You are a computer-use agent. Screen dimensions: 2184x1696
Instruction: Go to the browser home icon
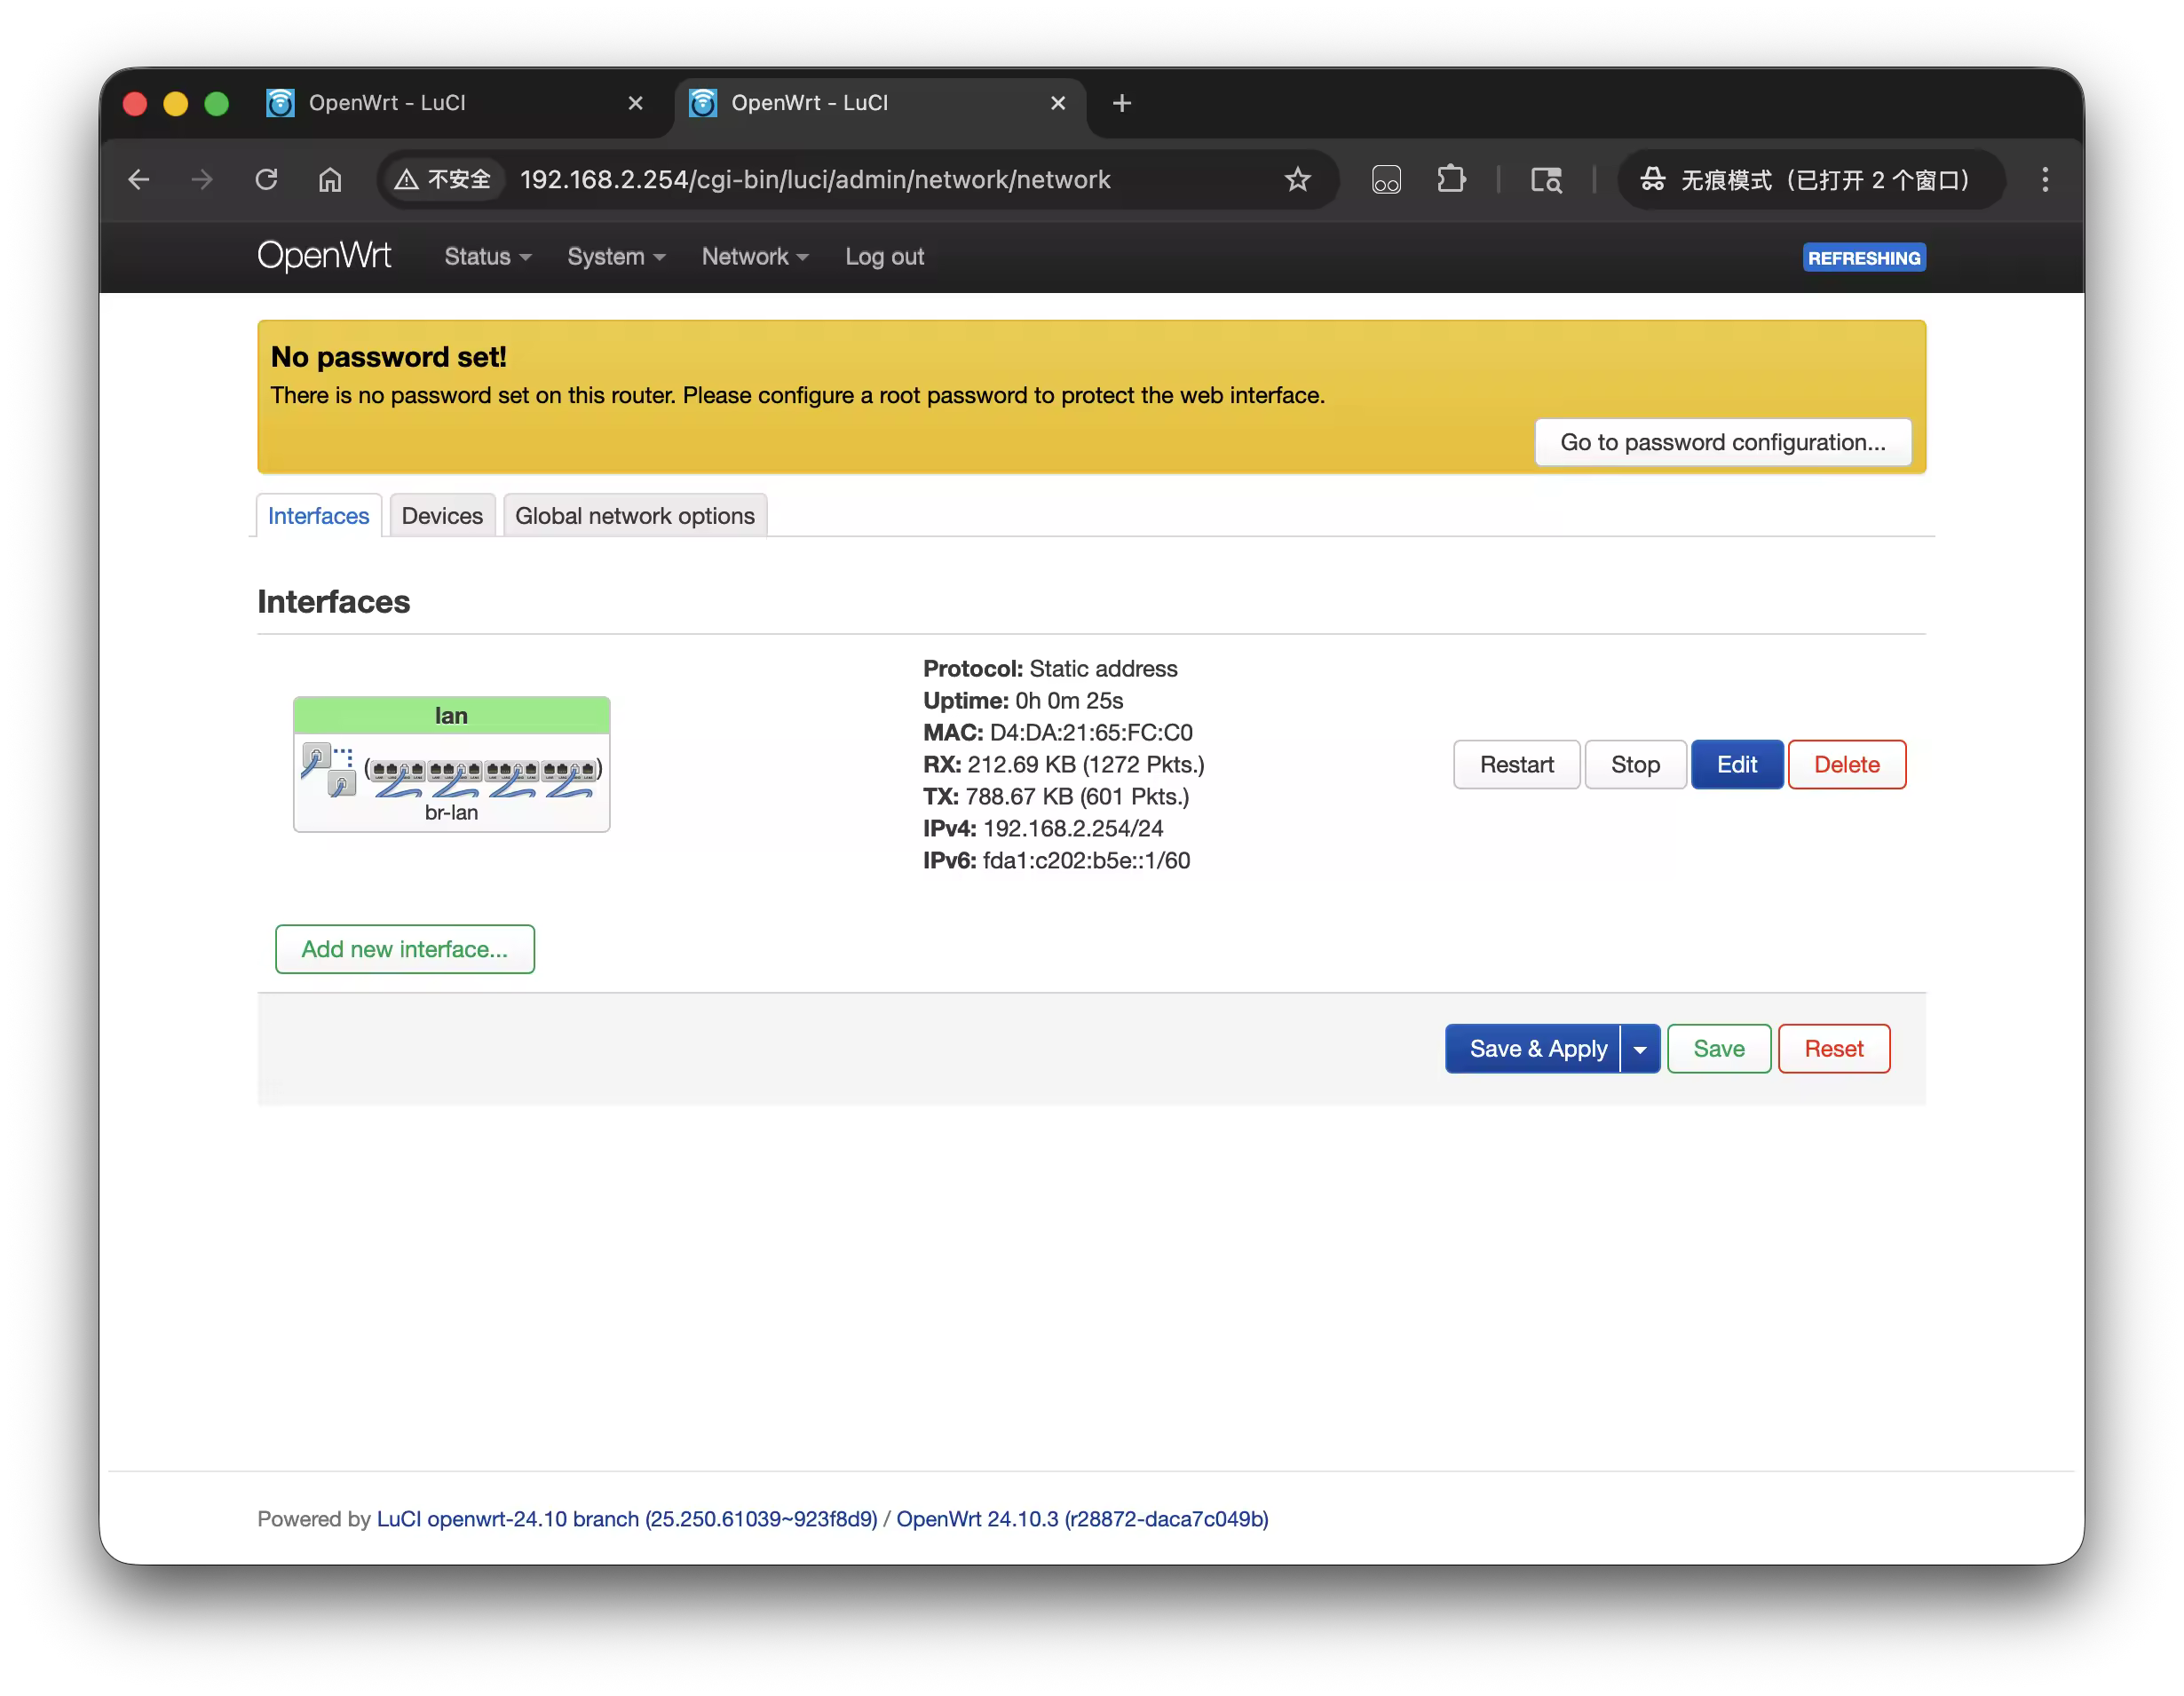click(x=330, y=180)
